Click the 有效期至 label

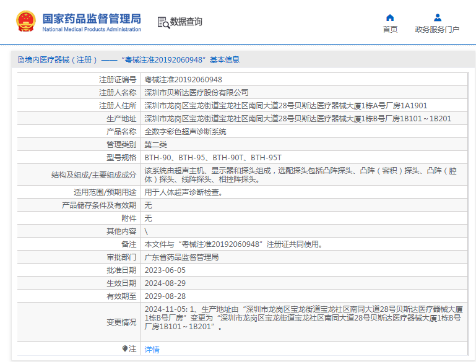click(121, 296)
